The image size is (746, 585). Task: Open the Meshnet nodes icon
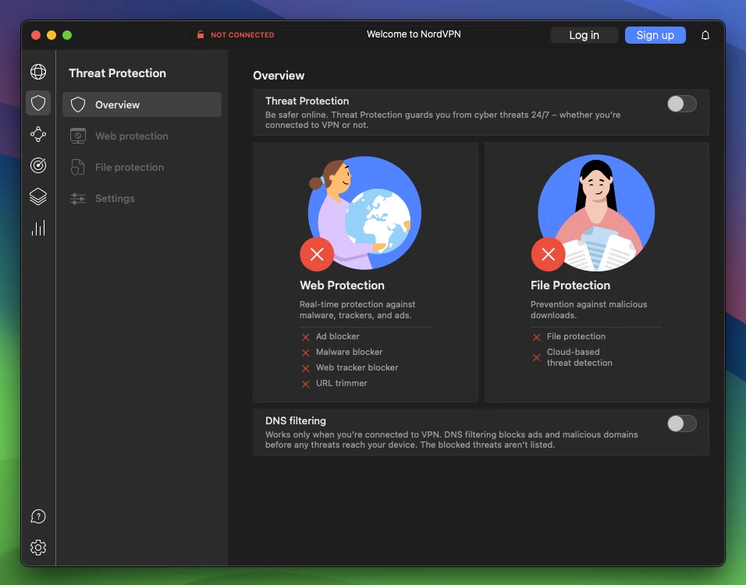[38, 134]
